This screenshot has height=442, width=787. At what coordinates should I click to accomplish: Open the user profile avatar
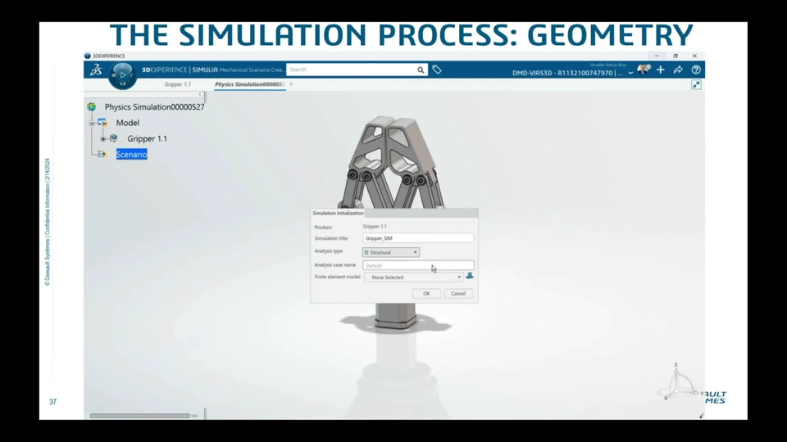(x=643, y=70)
